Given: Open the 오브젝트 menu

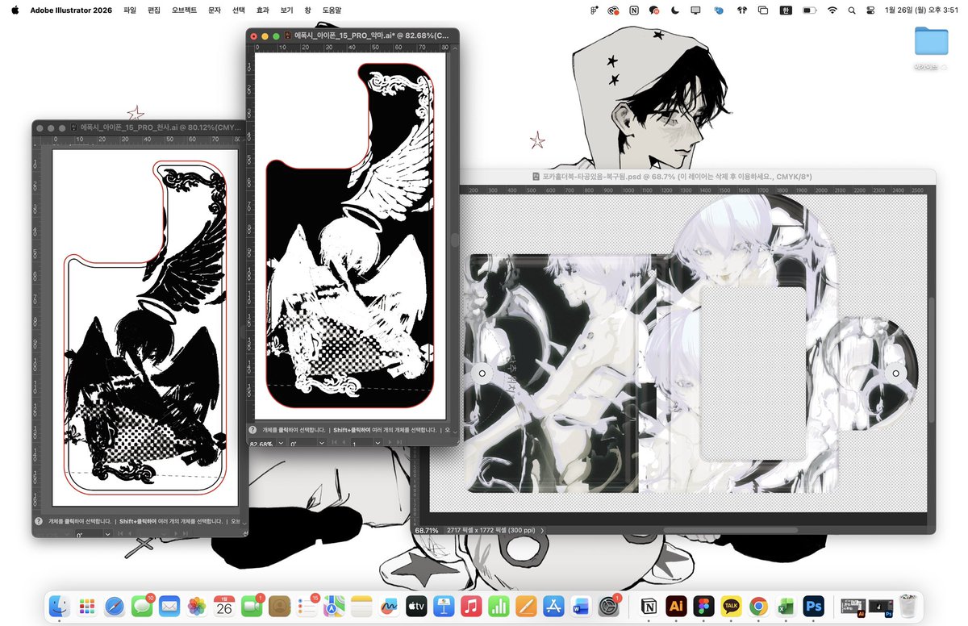Looking at the screenshot, I should click(x=184, y=10).
